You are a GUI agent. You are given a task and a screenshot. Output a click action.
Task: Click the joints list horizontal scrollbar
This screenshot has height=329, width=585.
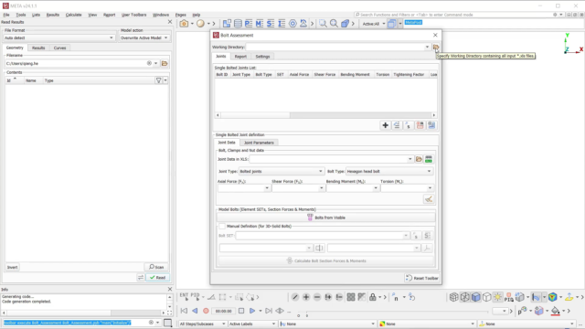pyautogui.click(x=325, y=115)
